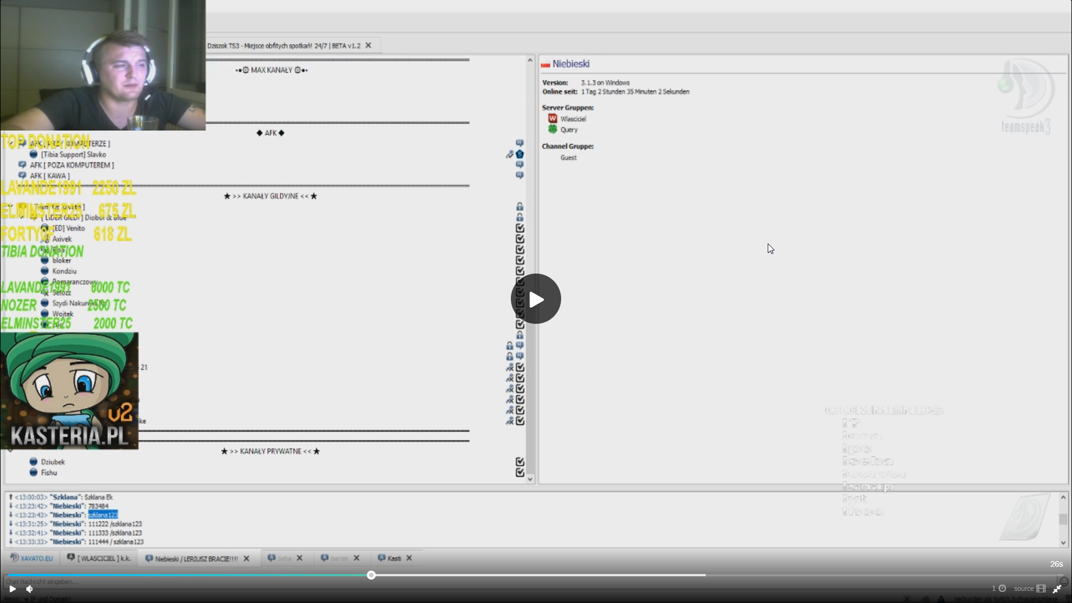This screenshot has width=1072, height=603.
Task: Select channel AFK [ KAWA ]
Action: coord(50,176)
